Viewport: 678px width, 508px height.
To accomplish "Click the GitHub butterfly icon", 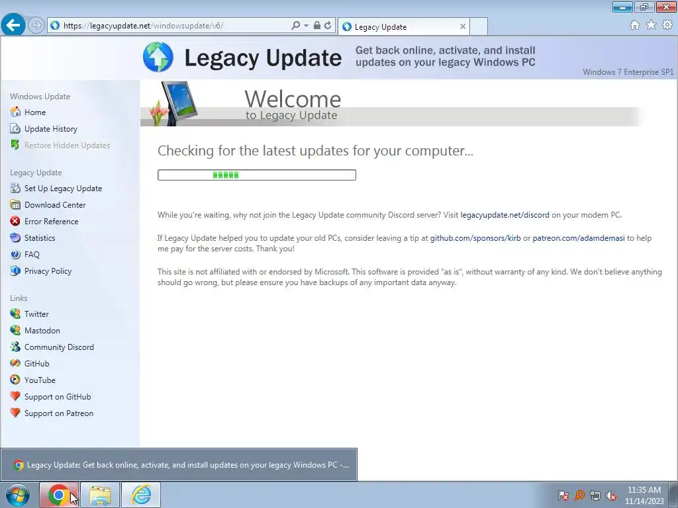I will click(x=15, y=363).
